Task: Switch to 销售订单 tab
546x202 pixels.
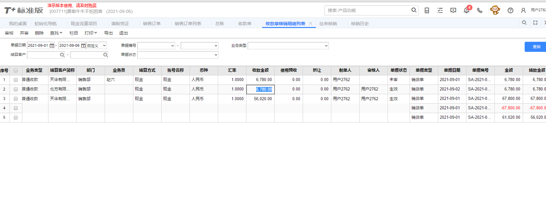Action: (x=152, y=24)
